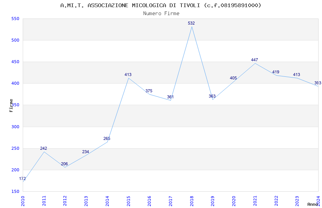Select the data label 419
Image resolution: width=322 pixels, height=208 pixels.
(275, 72)
